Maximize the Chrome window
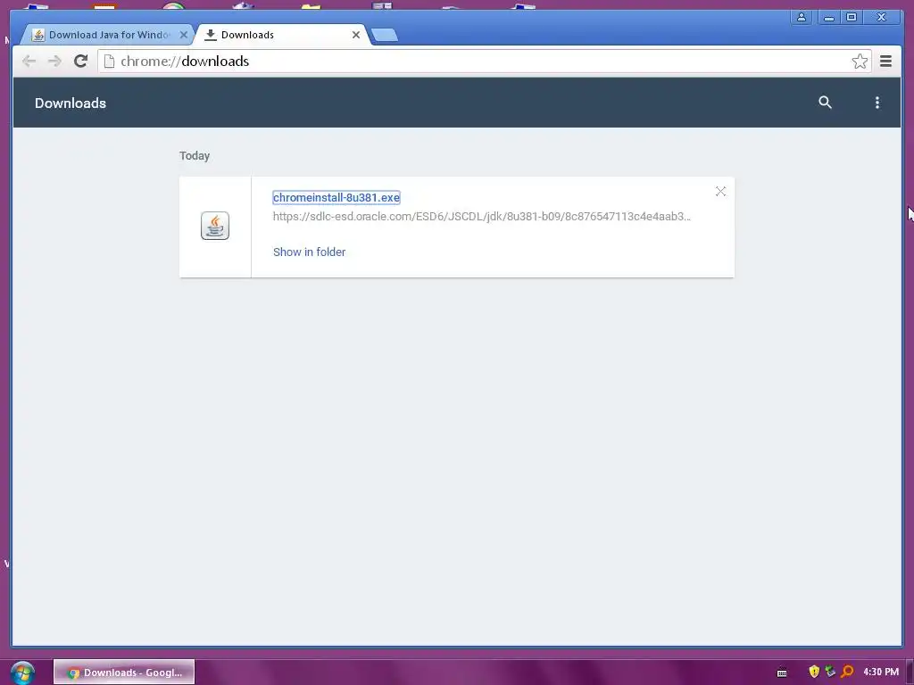 (851, 17)
